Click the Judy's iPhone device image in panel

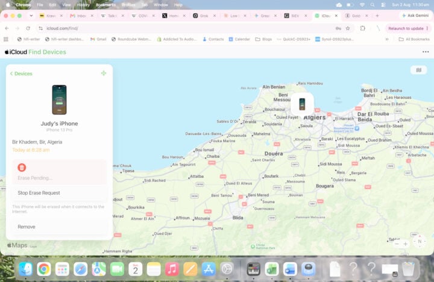59,99
